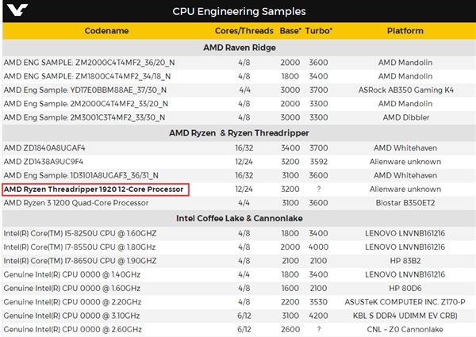This screenshot has width=476, height=337.
Task: Click the ASRock AB350 Gaming K4 platform cell
Action: (409, 90)
